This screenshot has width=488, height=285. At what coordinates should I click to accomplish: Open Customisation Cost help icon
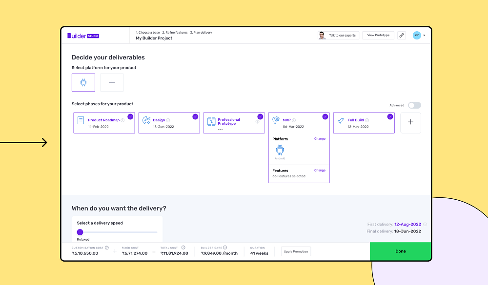click(x=107, y=247)
